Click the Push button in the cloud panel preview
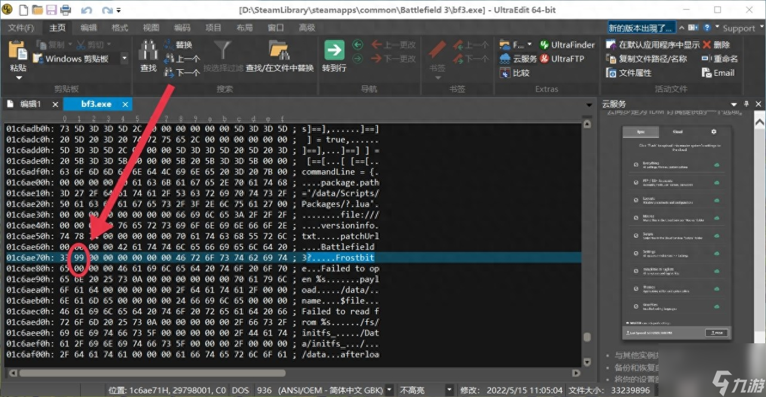 [716, 333]
